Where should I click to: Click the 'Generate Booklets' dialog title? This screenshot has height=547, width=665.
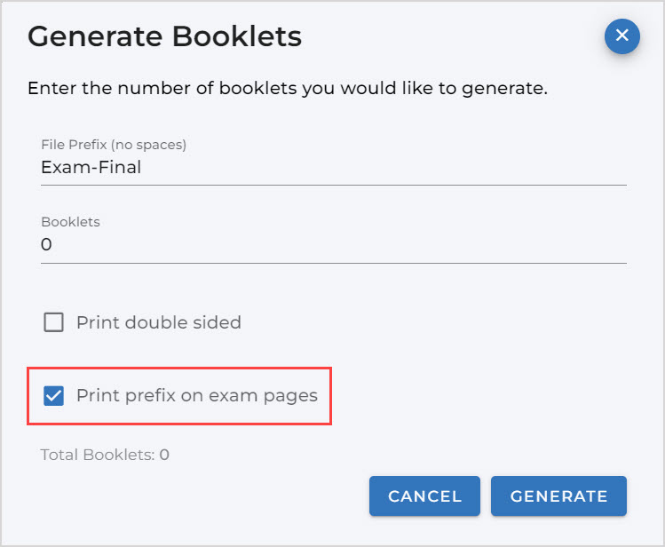[x=164, y=37]
